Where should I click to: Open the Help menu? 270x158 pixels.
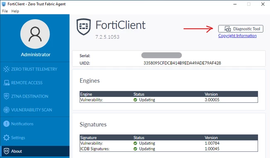15,11
